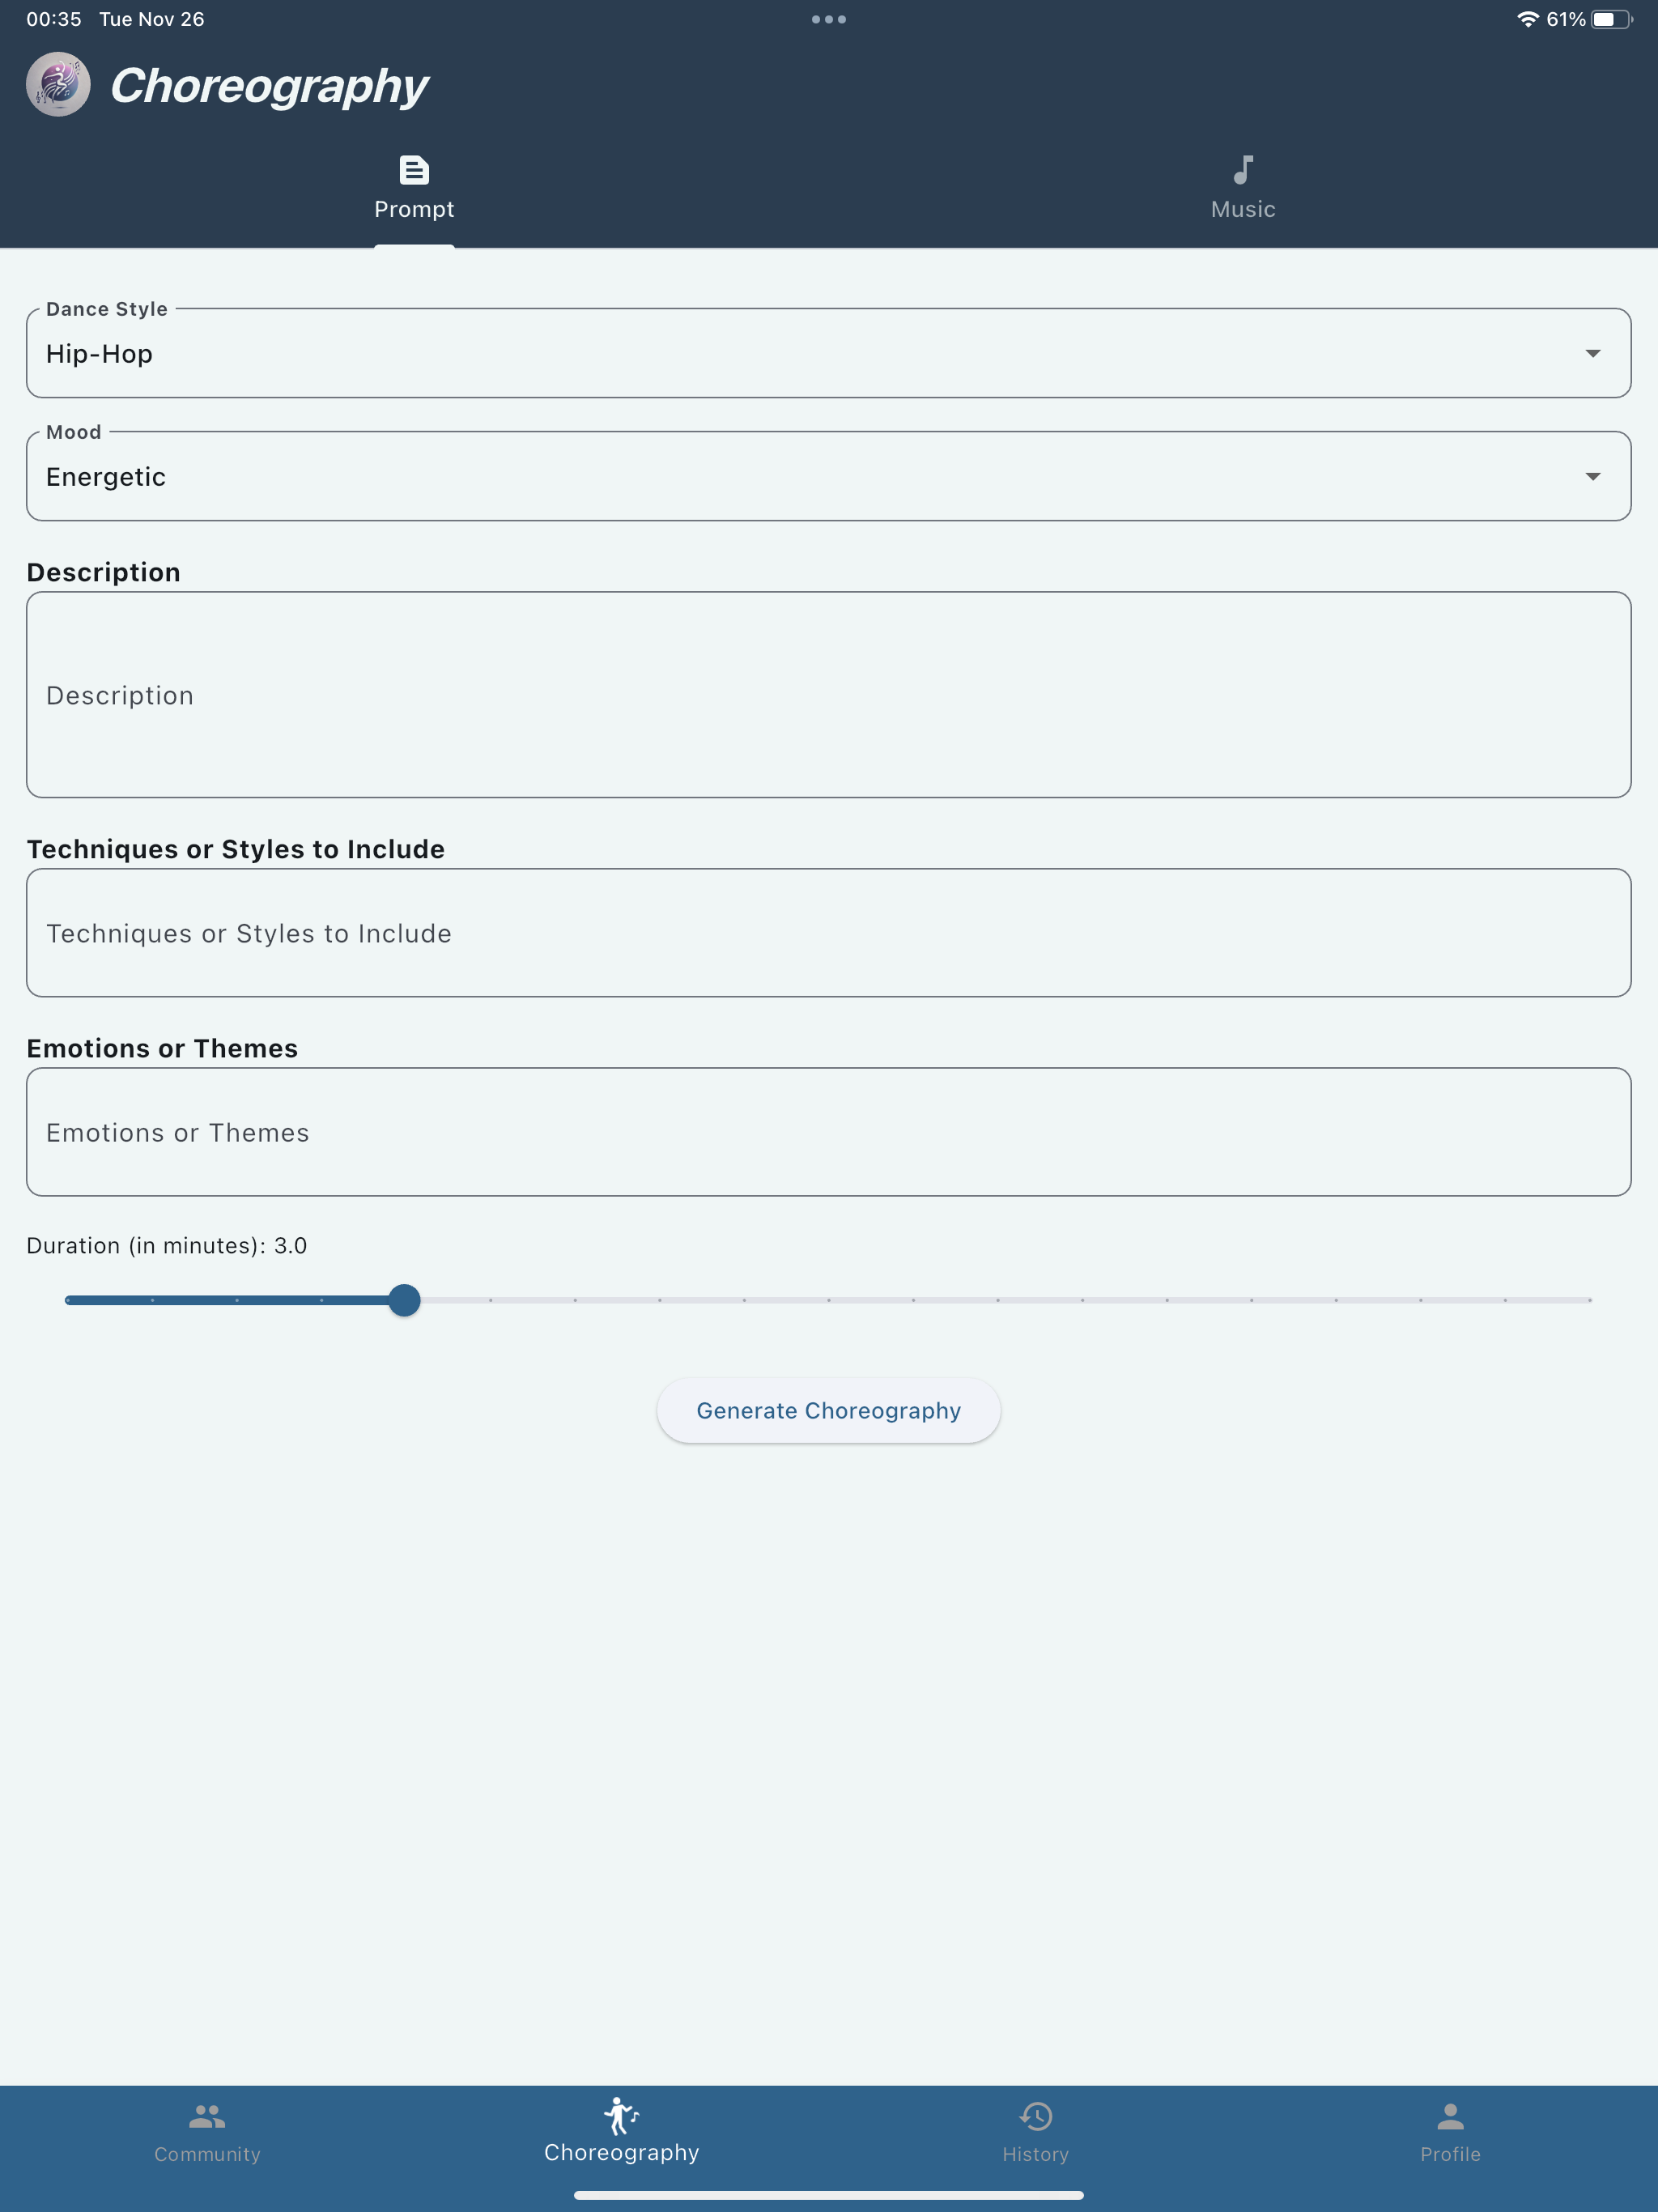This screenshot has width=1658, height=2212.
Task: Tap the Choreography dancer icon
Action: click(x=621, y=2115)
